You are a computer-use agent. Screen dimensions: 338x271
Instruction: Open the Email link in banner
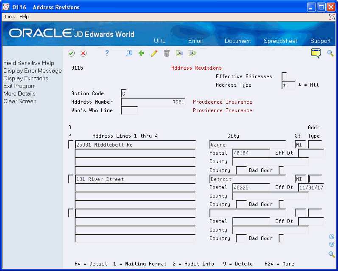(196, 41)
